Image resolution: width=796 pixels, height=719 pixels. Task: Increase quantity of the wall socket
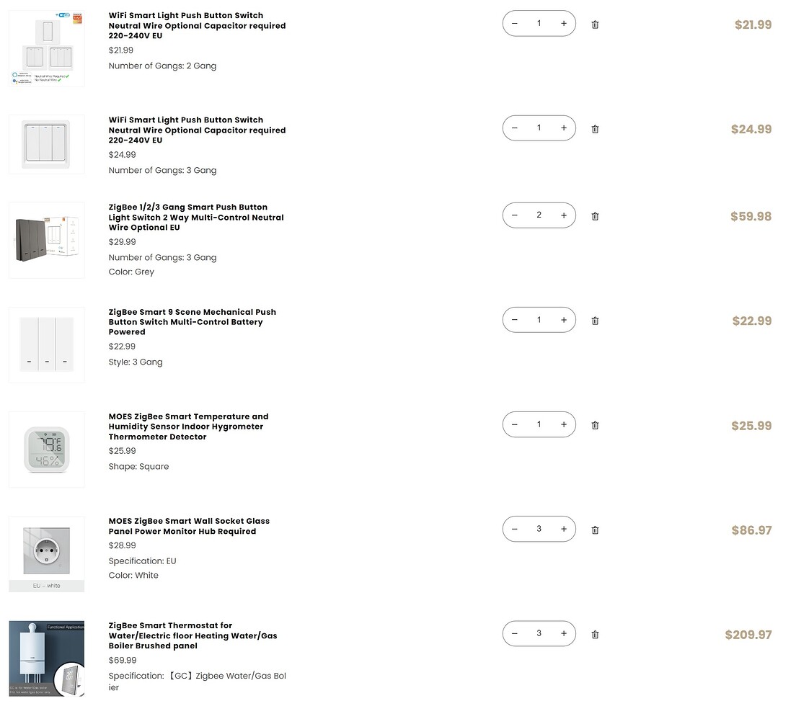pos(564,529)
